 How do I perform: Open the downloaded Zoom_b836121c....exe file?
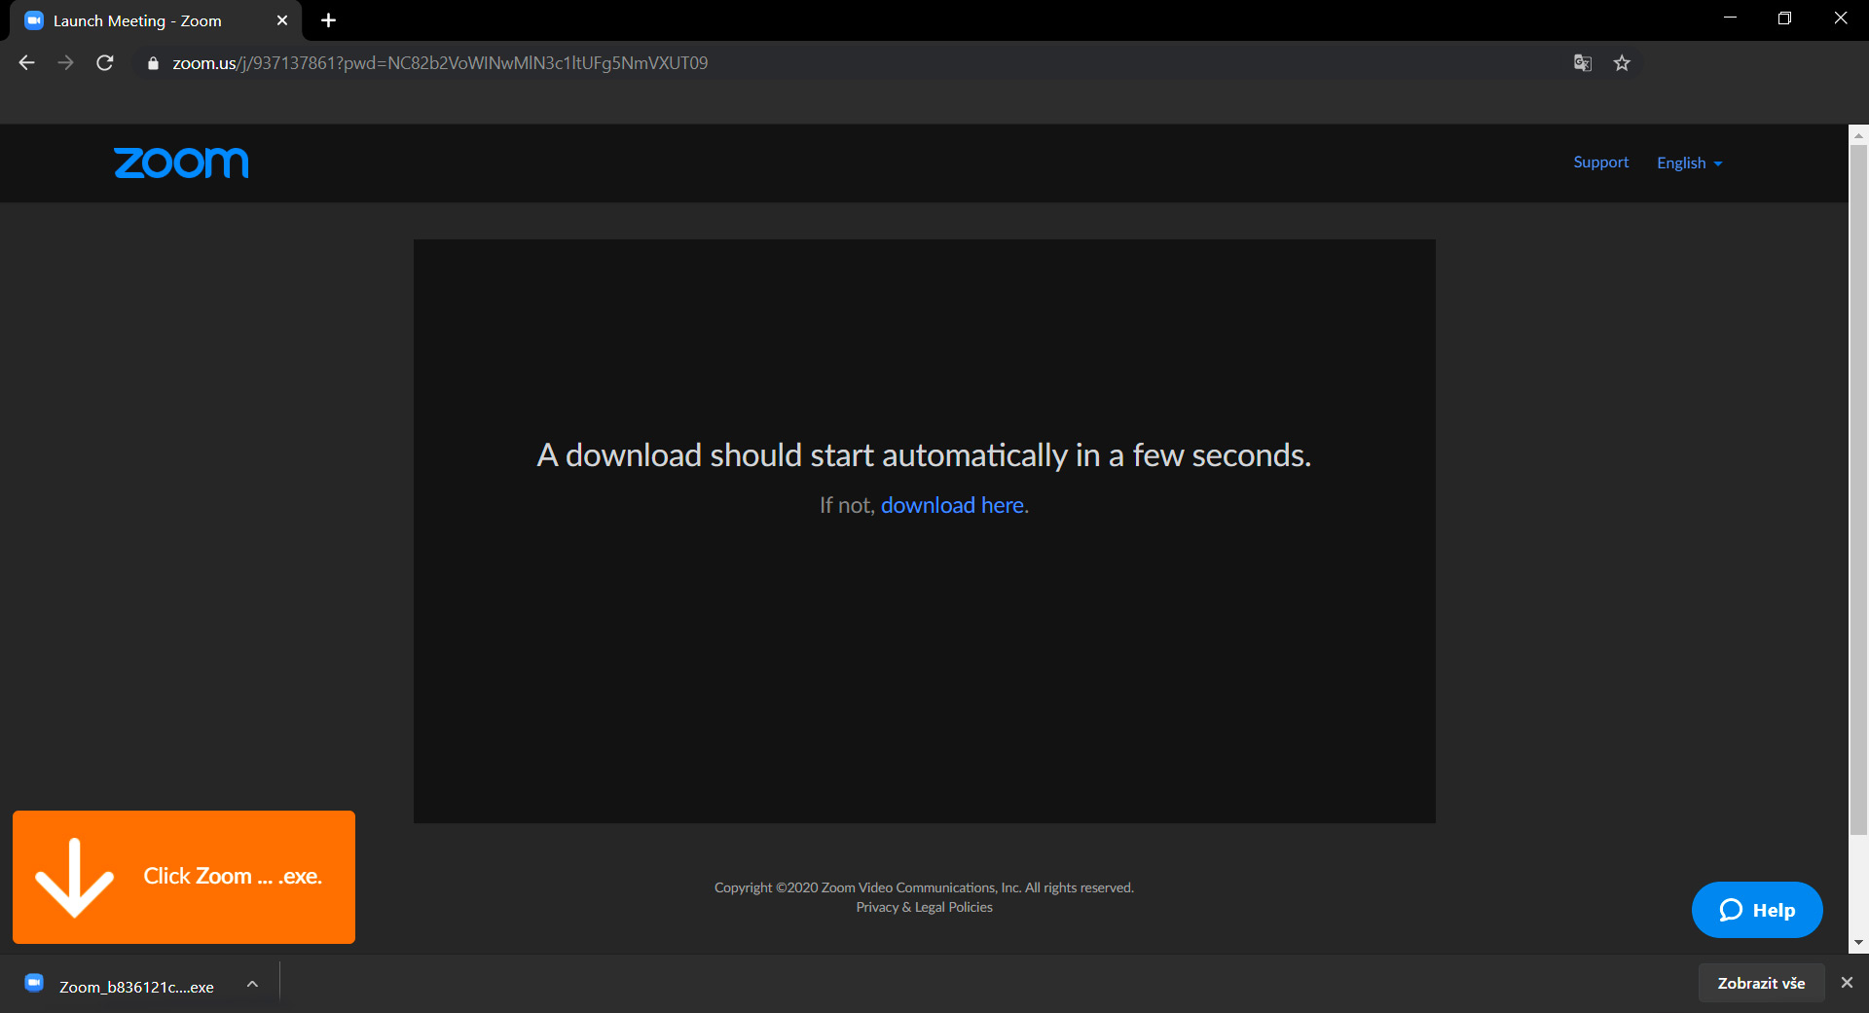pos(136,987)
